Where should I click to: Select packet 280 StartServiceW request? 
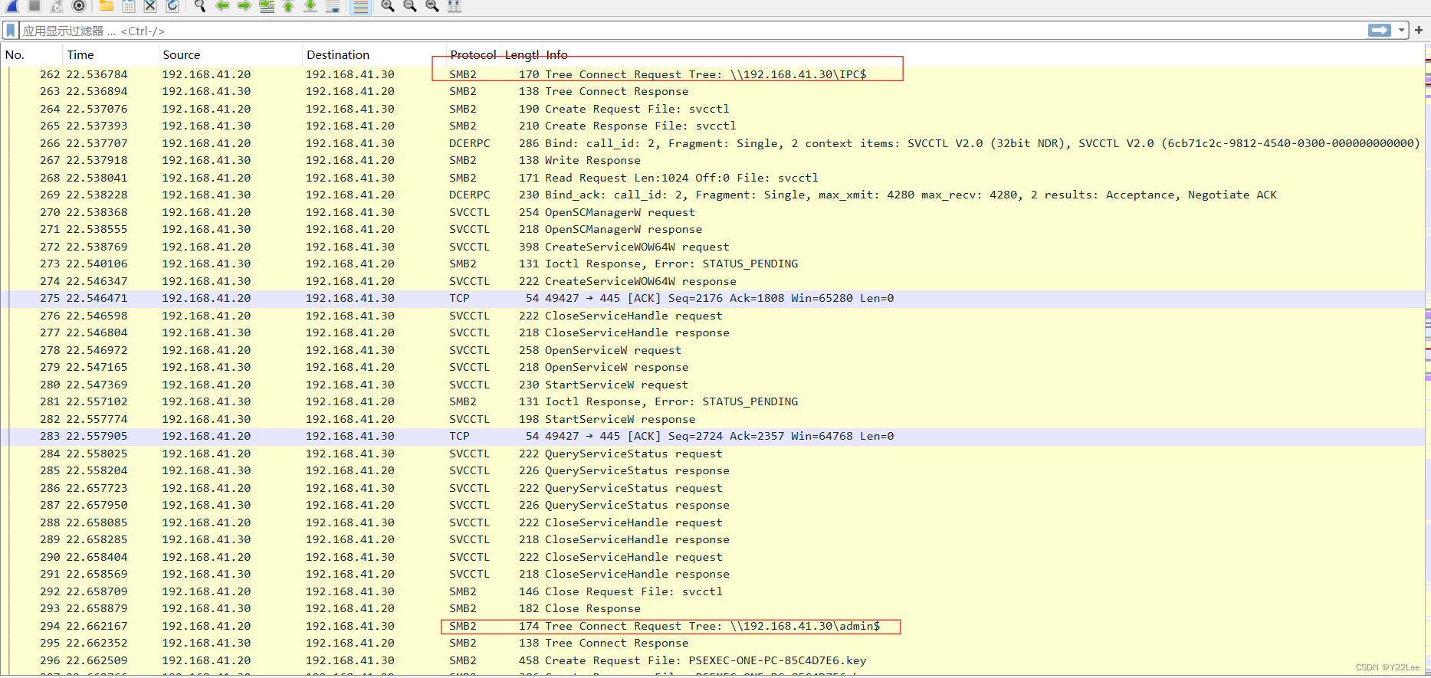tap(713, 385)
